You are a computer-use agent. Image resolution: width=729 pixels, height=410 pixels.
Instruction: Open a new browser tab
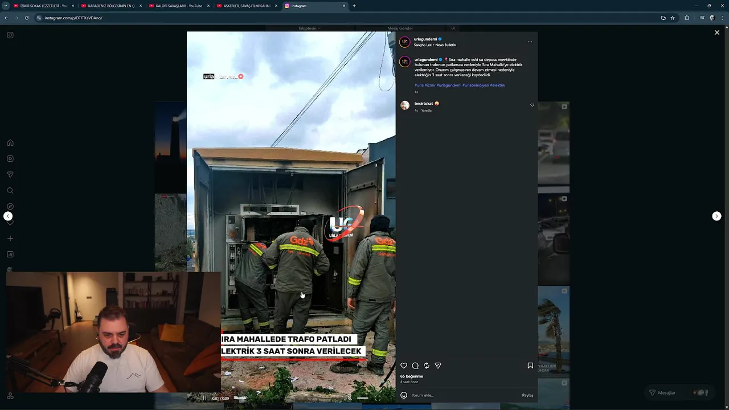click(x=354, y=6)
